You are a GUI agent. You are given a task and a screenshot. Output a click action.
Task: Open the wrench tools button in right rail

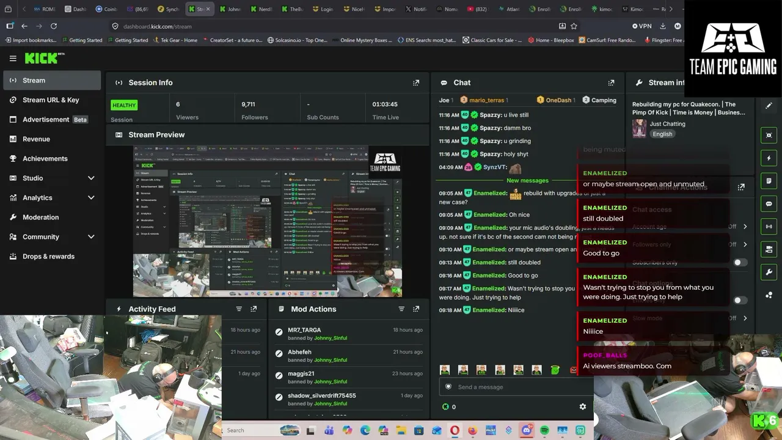tap(769, 272)
